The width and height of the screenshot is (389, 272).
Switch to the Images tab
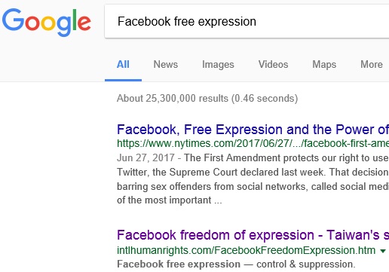click(x=218, y=65)
